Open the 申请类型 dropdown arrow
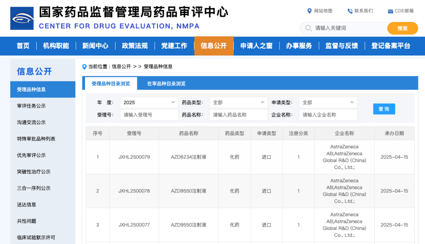This screenshot has height=244, width=425. coord(352,102)
